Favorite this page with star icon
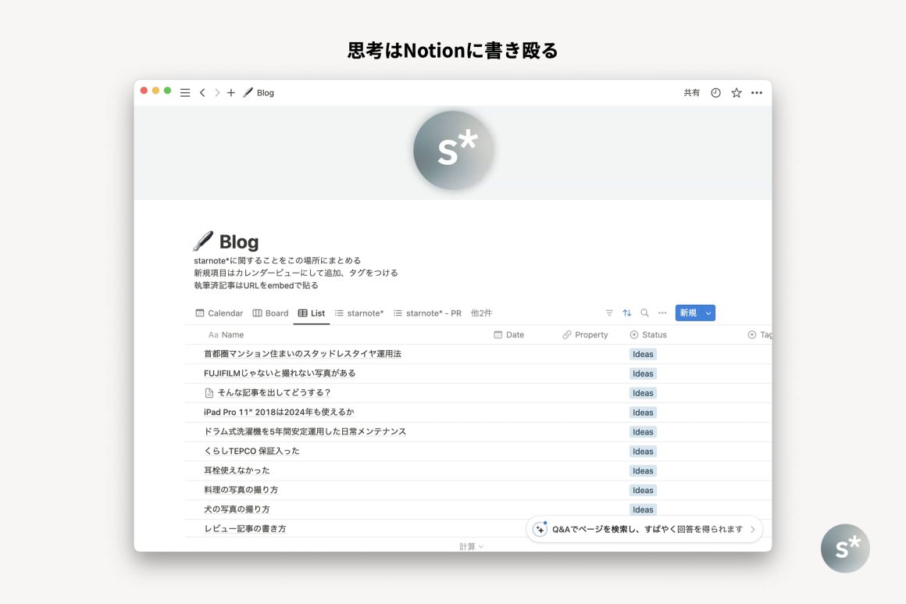The image size is (906, 604). tap(736, 93)
